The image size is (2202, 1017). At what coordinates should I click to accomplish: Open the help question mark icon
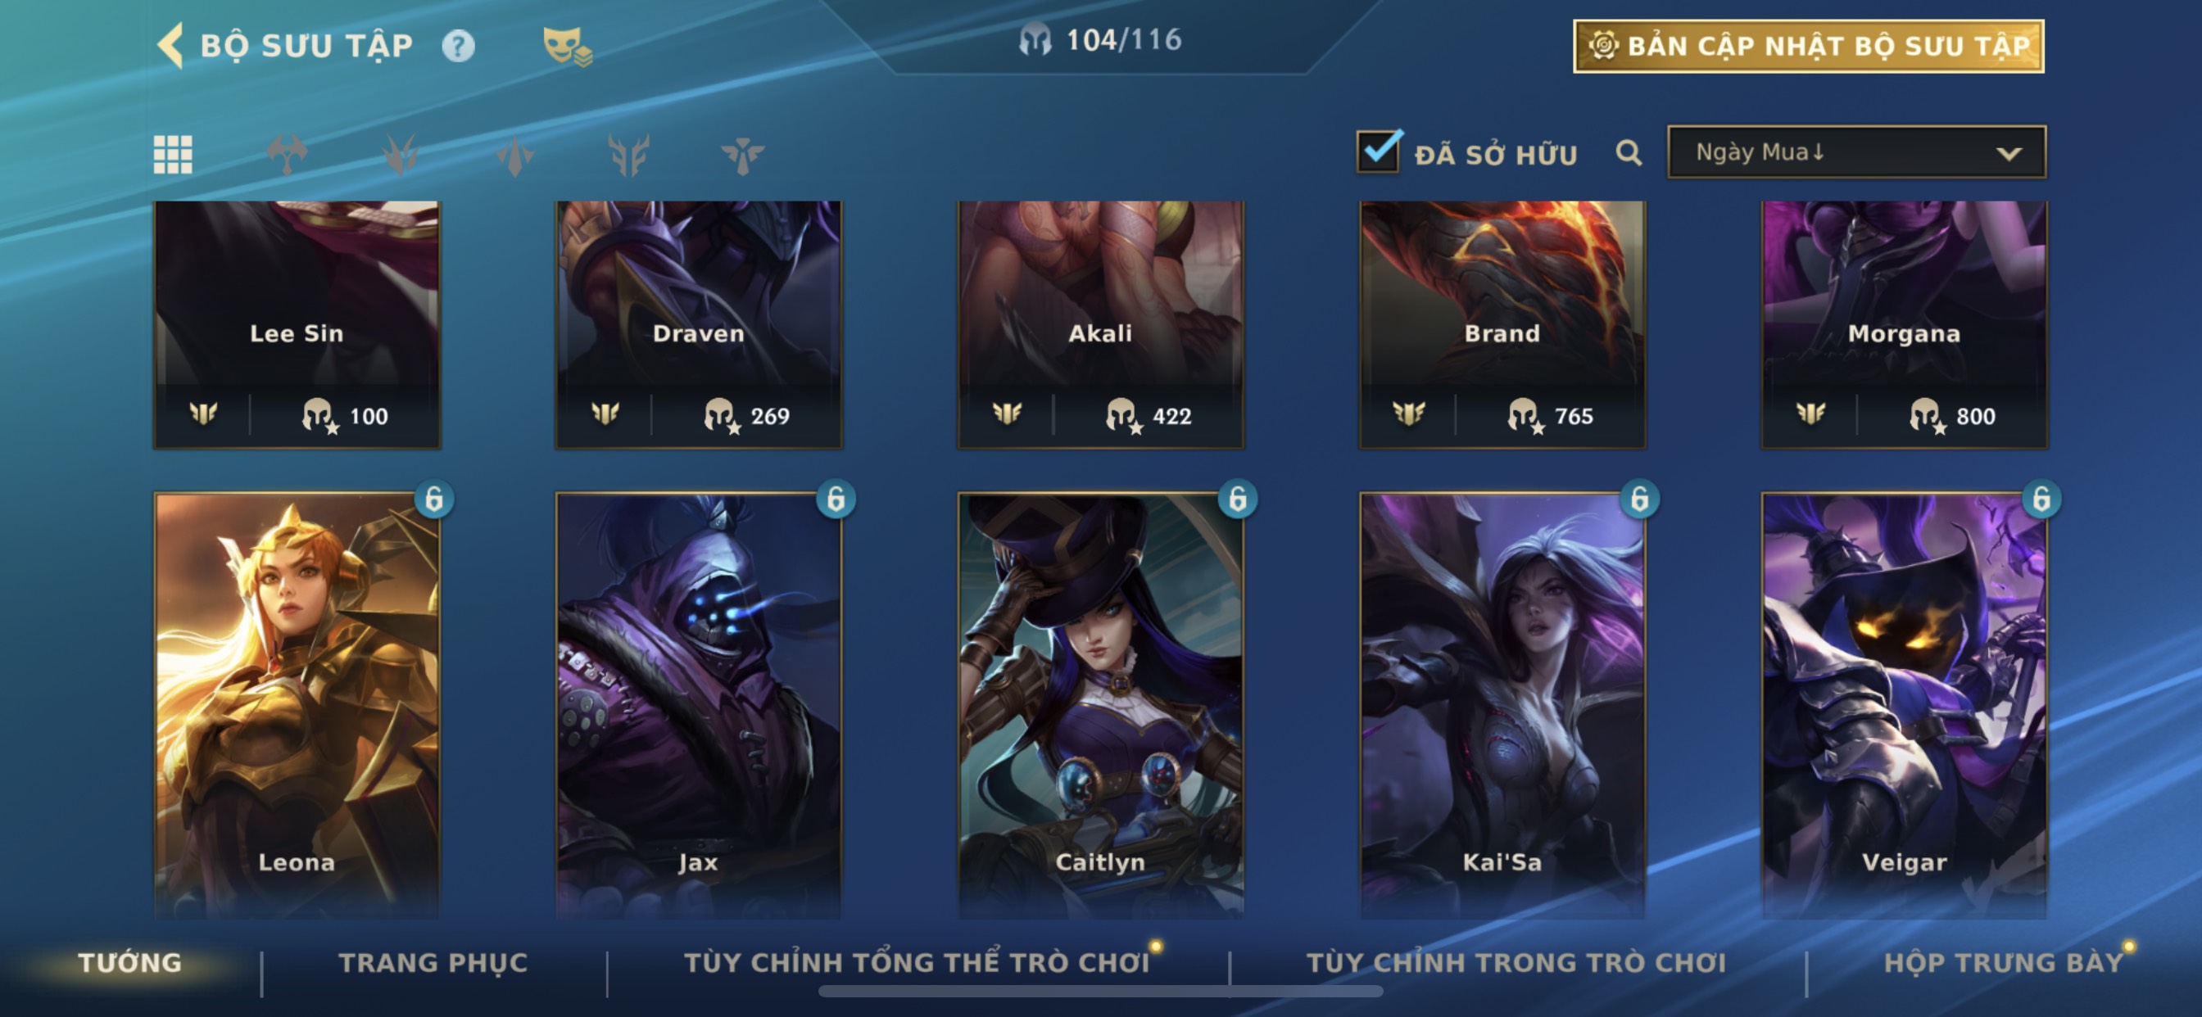[458, 45]
